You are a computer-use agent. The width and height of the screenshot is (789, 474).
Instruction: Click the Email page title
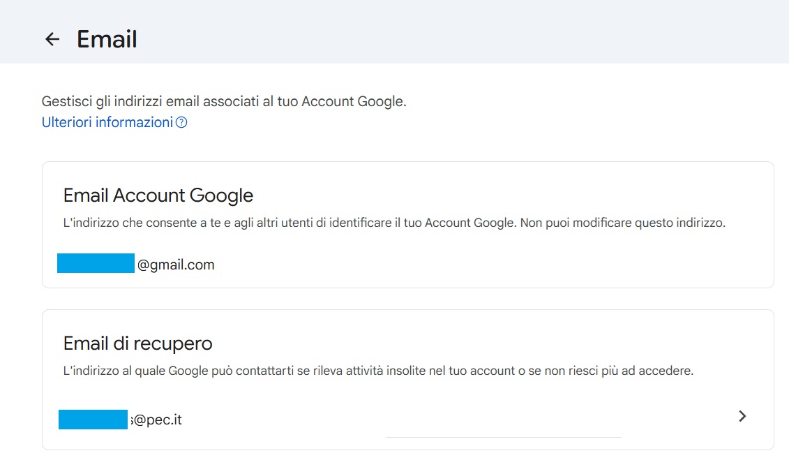click(107, 39)
